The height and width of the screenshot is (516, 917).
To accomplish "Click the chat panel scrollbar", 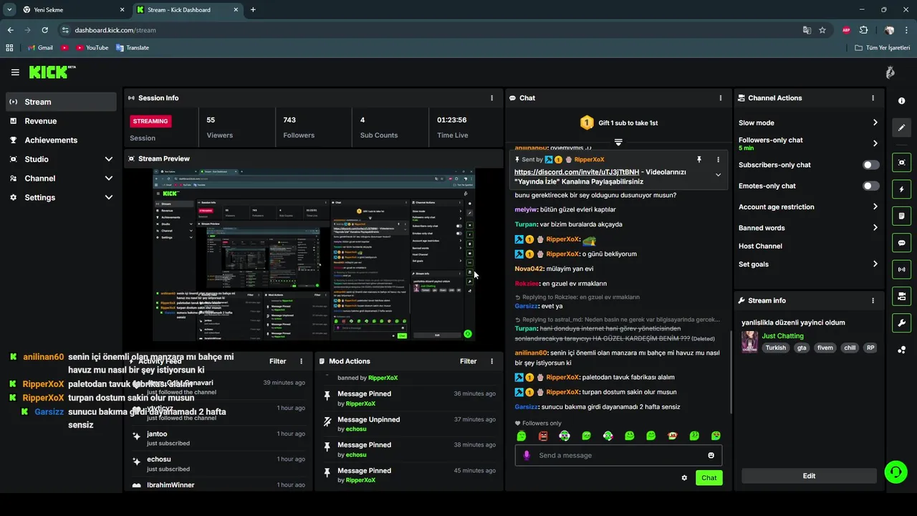I will coord(730,372).
